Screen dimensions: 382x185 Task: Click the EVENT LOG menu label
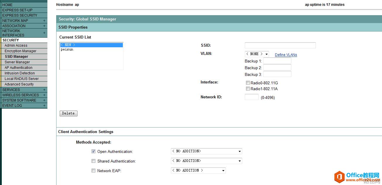coord(12,105)
